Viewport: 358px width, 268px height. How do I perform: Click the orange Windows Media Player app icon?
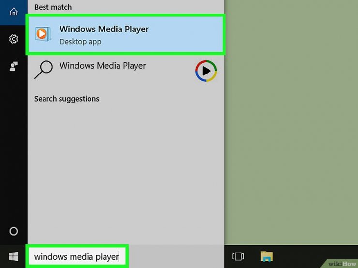(43, 34)
